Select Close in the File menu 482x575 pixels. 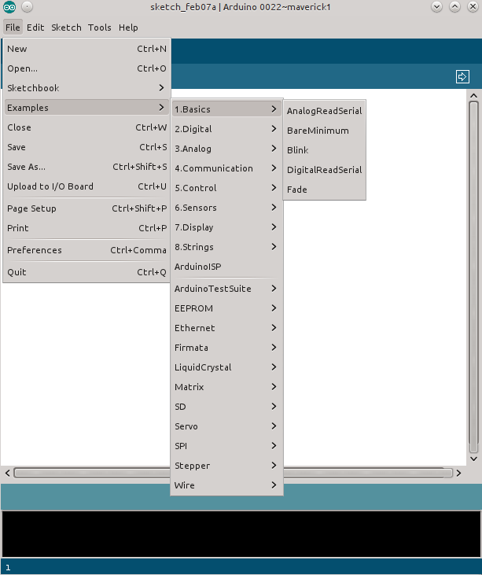point(86,127)
